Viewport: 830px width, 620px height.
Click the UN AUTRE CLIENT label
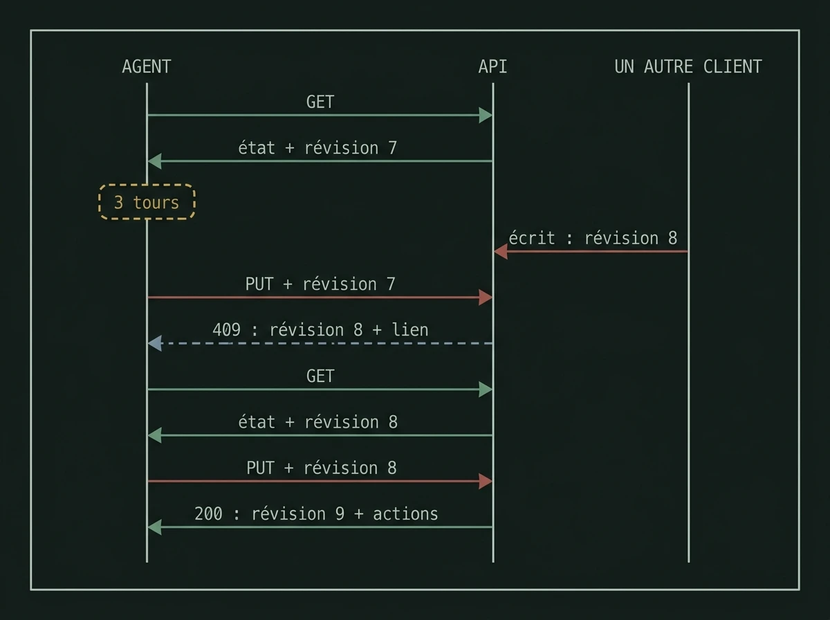tap(688, 66)
